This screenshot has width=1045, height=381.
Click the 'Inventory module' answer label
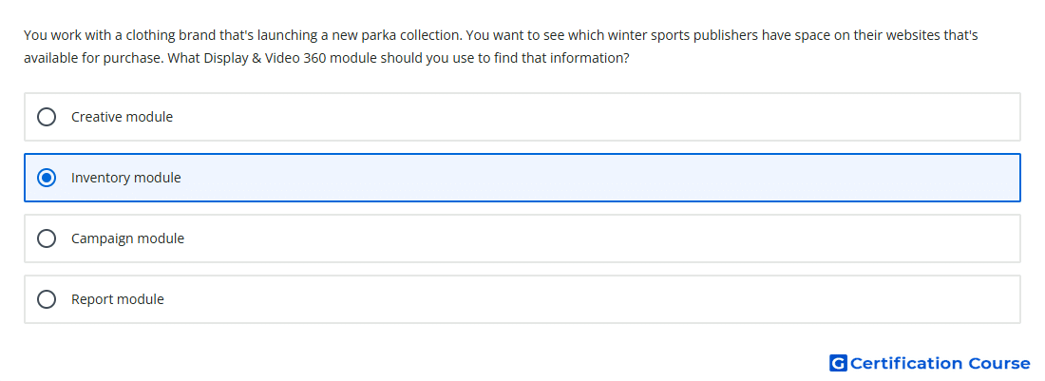(126, 178)
